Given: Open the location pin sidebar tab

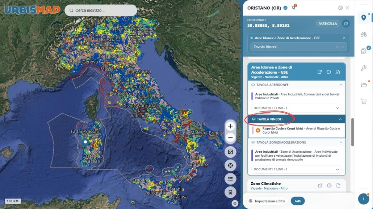Looking at the screenshot, I should click(x=364, y=18).
